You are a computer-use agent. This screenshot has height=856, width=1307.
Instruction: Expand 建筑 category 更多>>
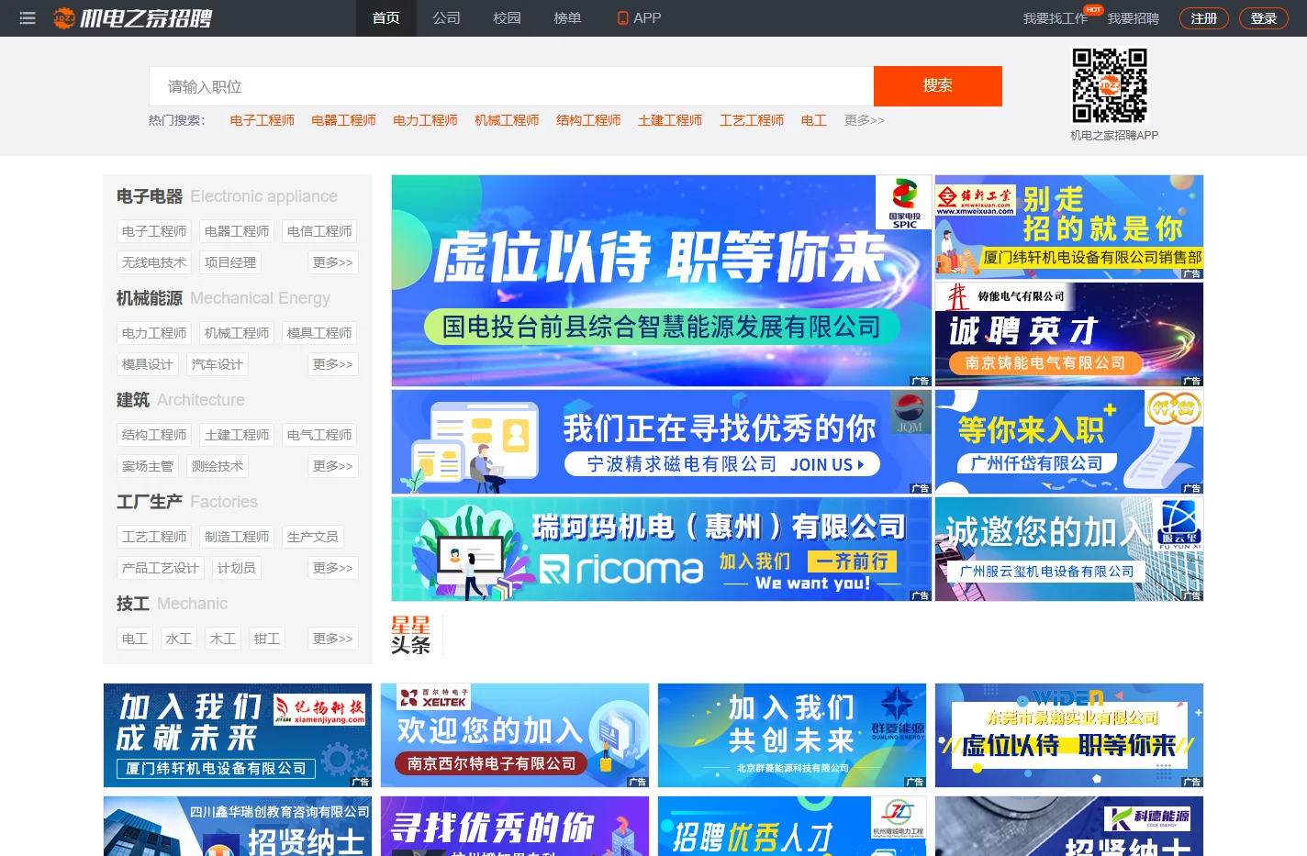coord(333,466)
